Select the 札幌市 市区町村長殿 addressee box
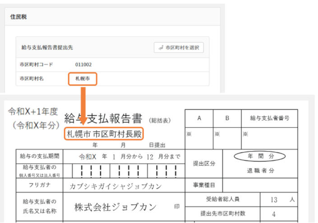This screenshot has width=318, height=223. (103, 134)
